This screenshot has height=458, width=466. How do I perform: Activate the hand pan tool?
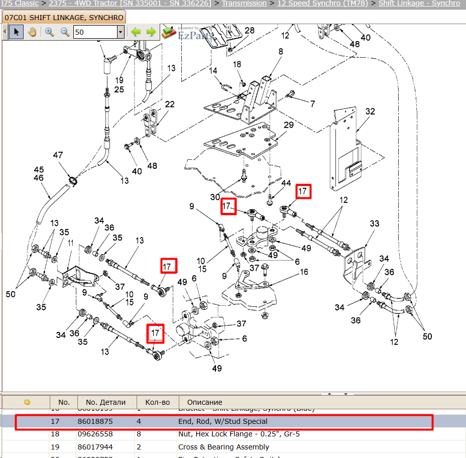[32, 32]
